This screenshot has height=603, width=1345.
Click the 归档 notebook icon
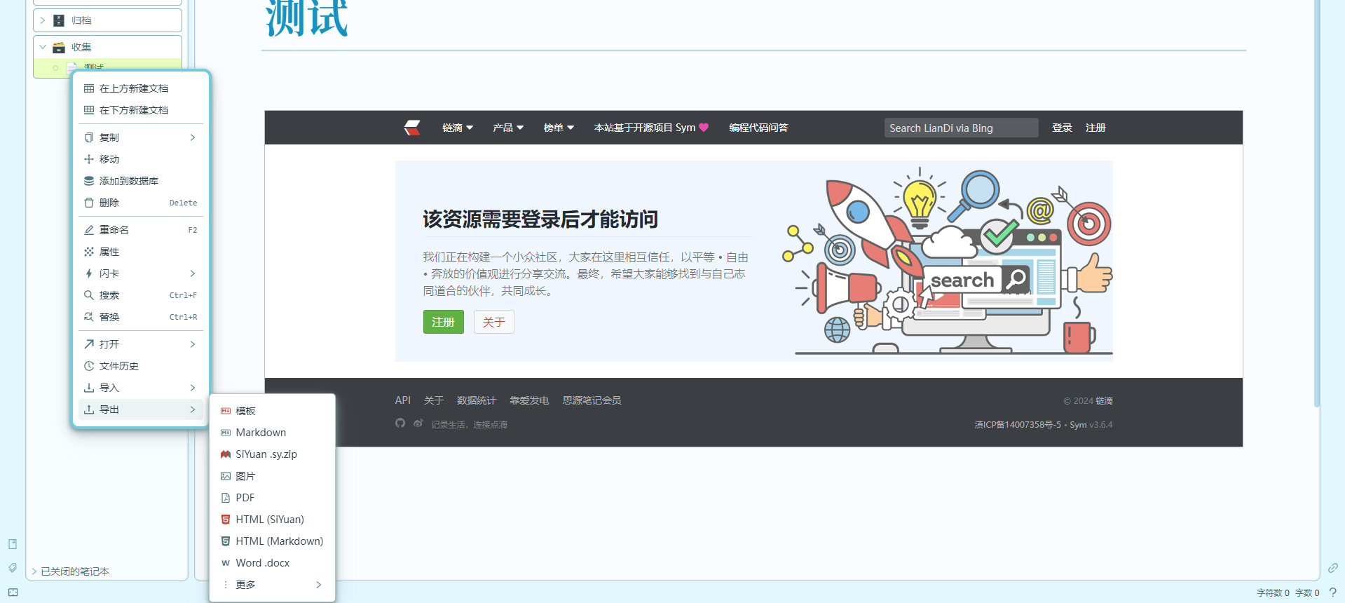pyautogui.click(x=59, y=20)
